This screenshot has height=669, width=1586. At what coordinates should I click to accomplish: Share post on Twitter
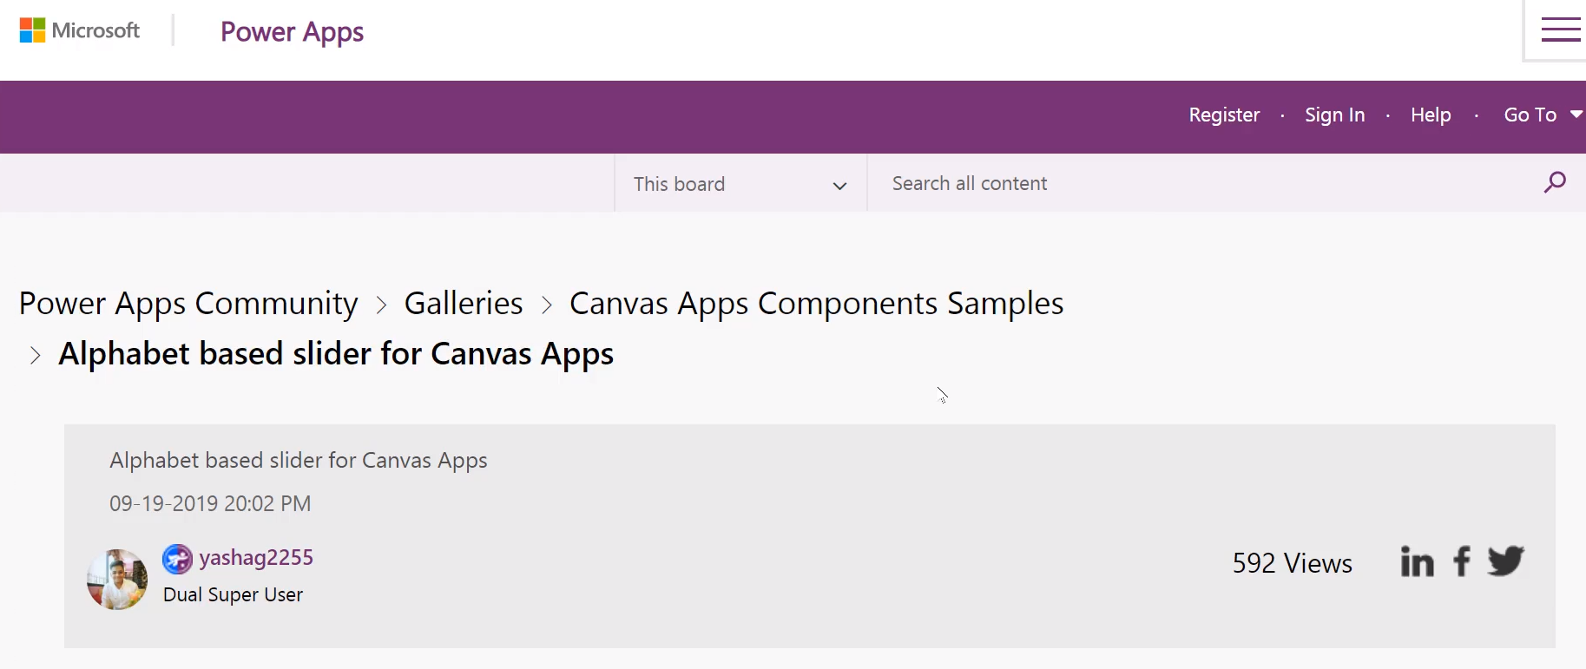[x=1506, y=561]
